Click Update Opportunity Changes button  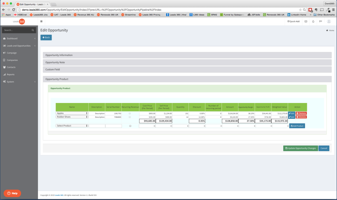click(300, 148)
